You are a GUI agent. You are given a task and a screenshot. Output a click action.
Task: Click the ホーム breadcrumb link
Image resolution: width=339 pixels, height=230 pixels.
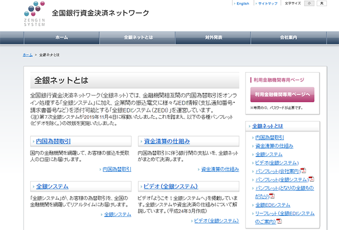click(x=28, y=55)
